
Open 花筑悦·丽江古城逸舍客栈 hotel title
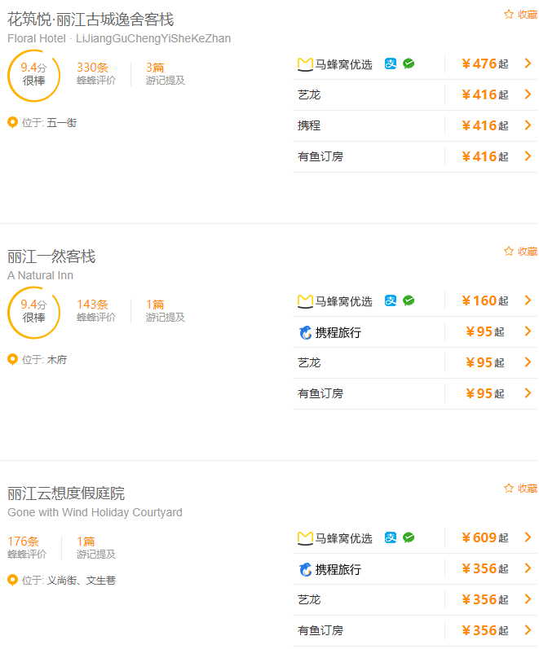(x=91, y=20)
